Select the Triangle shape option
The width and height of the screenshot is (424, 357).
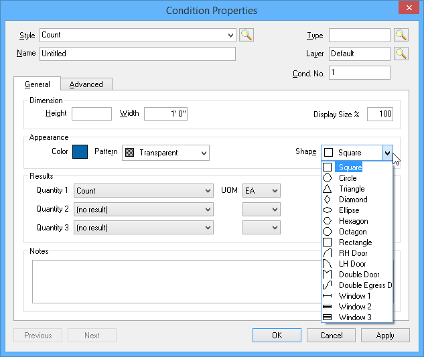point(357,189)
